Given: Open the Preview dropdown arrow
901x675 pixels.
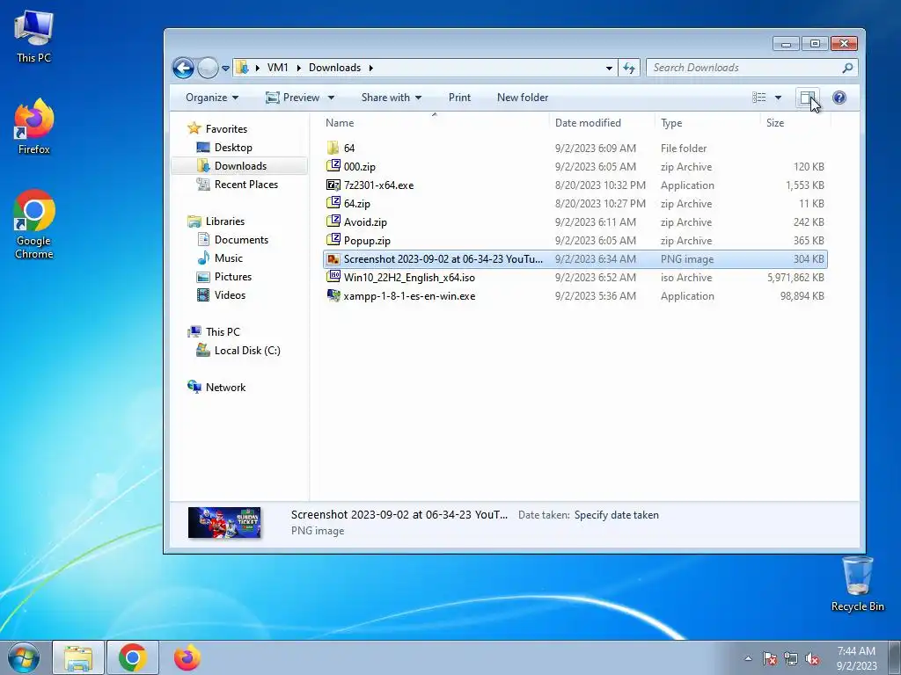Looking at the screenshot, I should 331,98.
